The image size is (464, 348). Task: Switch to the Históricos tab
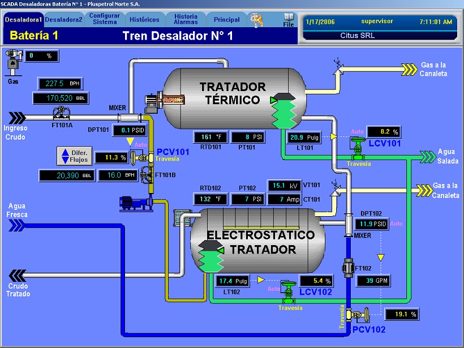[144, 20]
